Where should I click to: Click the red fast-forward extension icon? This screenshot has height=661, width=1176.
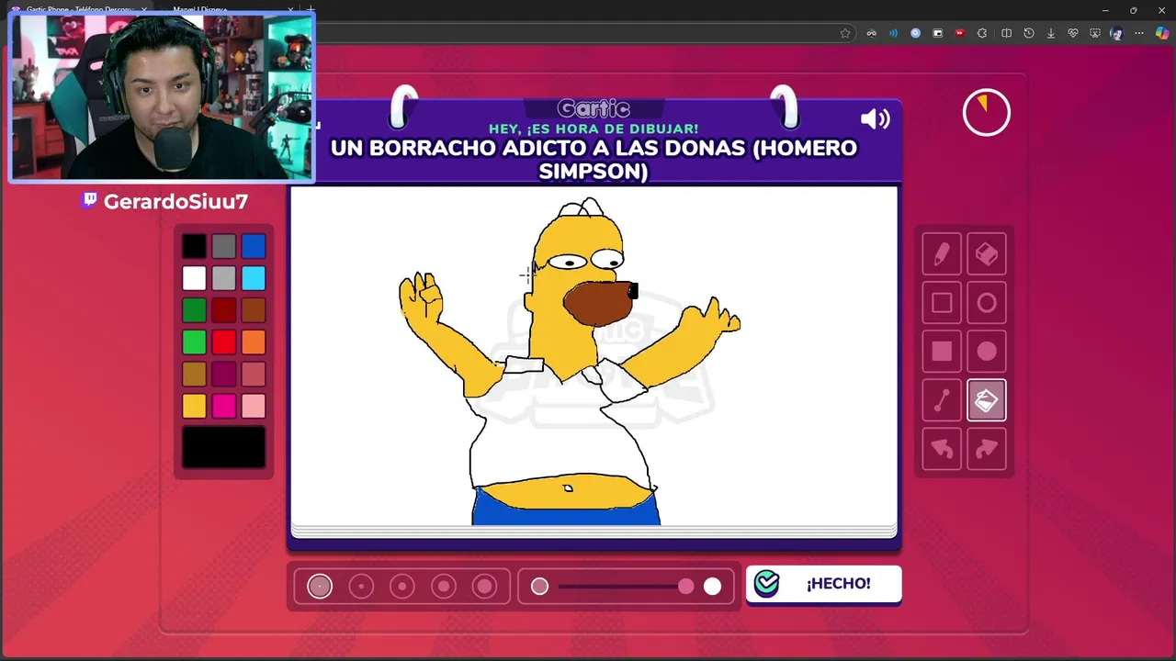[x=959, y=33]
